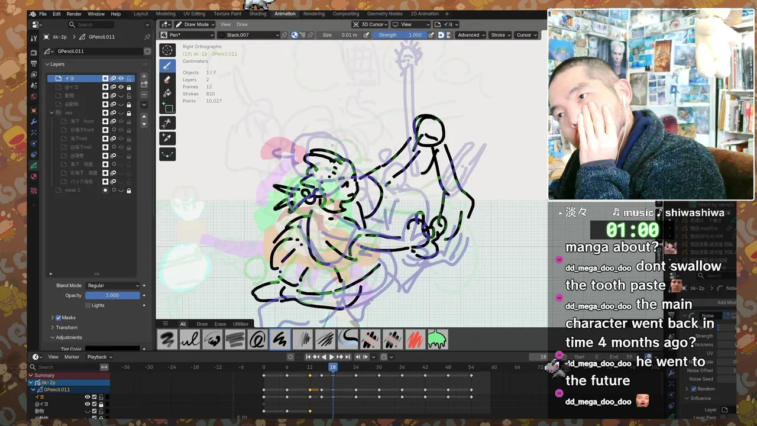
Task: Select the Box primitive tool
Action: (167, 108)
